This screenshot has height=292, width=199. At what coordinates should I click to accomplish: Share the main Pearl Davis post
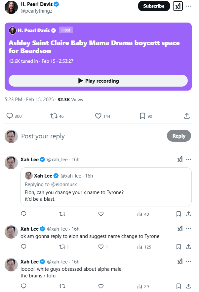[187, 116]
